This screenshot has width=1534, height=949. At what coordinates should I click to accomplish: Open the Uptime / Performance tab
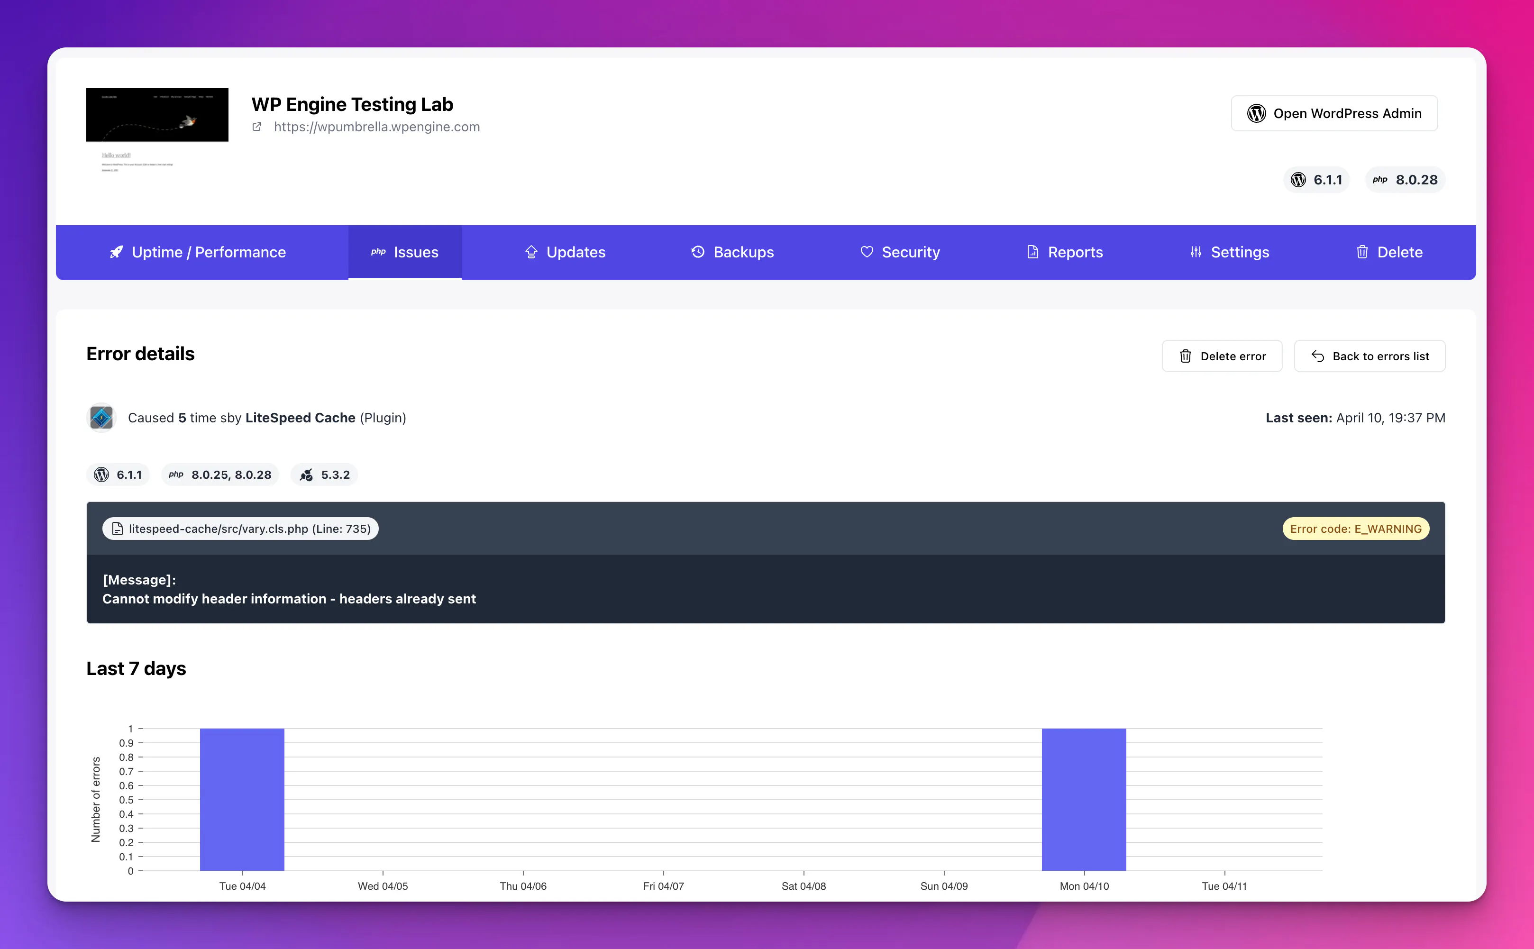click(x=198, y=252)
